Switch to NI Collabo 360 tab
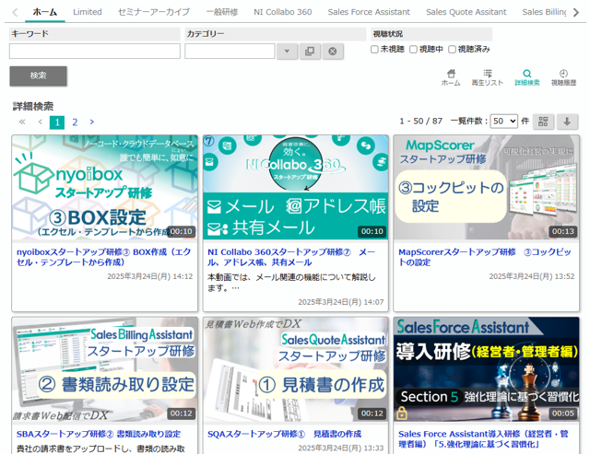This screenshot has height=454, width=590. 283,12
